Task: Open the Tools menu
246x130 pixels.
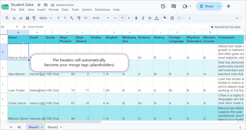Action: click(x=75, y=10)
